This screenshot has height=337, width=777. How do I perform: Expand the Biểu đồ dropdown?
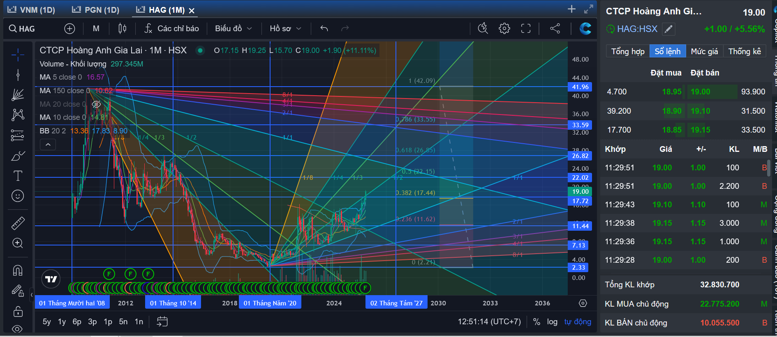(x=233, y=28)
